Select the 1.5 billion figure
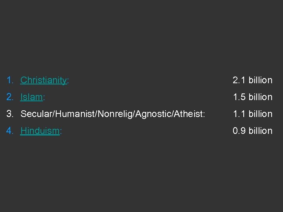Screen dimensions: 283x212 click(252, 97)
